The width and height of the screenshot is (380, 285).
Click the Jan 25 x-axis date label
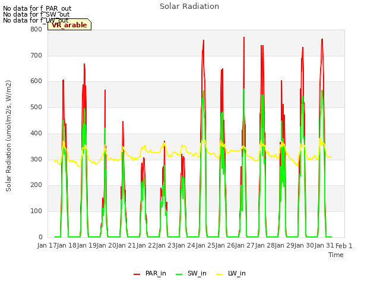[x=205, y=245]
